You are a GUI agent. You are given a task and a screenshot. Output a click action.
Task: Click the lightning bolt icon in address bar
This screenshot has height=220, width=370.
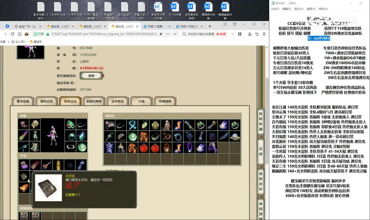(x=161, y=34)
